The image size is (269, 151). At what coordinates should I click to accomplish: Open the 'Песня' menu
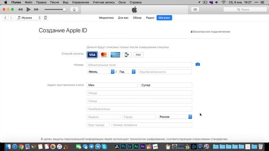pos(55,2)
